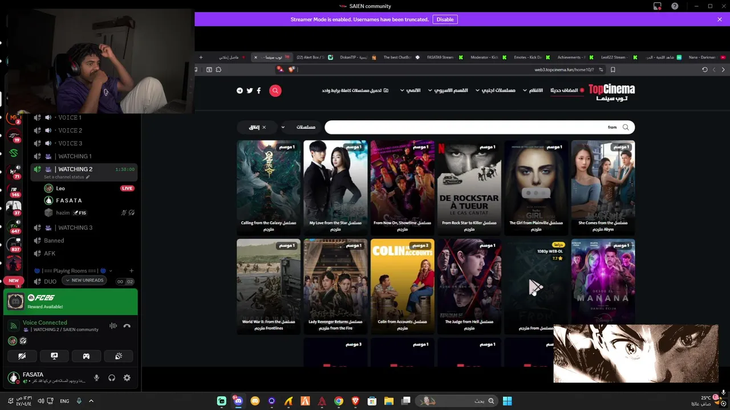Close the search overlay with the إغلاق button
The height and width of the screenshot is (410, 730).
257,127
